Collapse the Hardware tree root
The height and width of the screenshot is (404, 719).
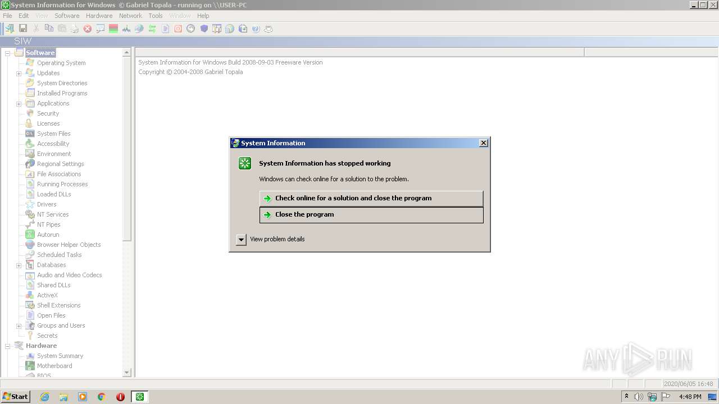8,346
